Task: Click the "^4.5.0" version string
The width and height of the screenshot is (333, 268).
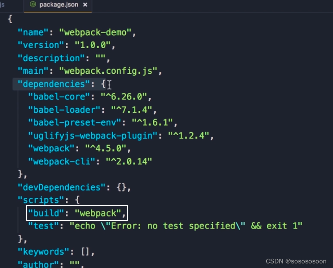Action: tap(106, 149)
